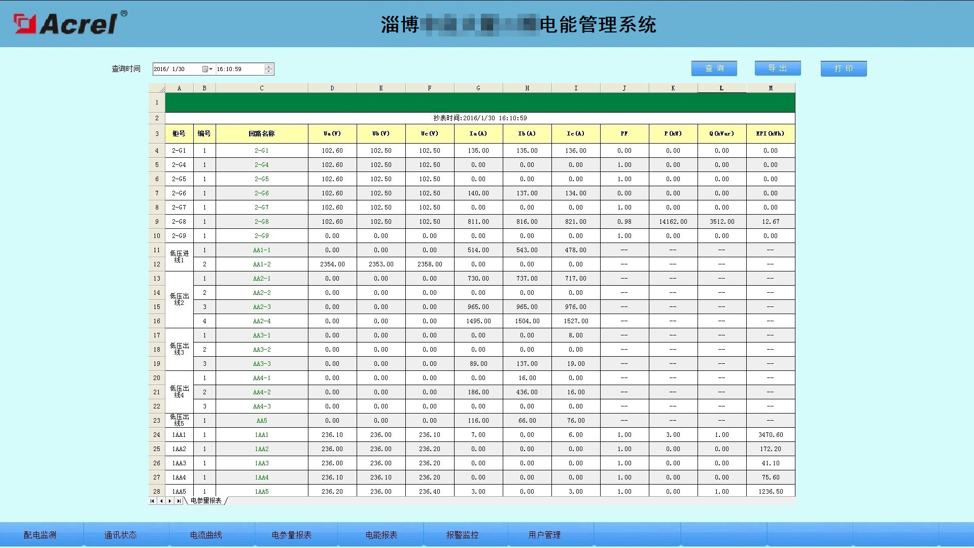Image resolution: width=974 pixels, height=548 pixels.
Task: Decrease query time with down spinner arrow
Action: click(269, 72)
